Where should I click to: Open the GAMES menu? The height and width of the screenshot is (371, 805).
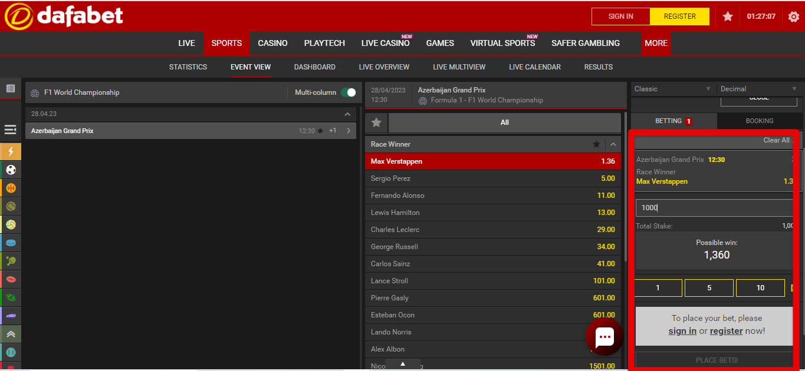pyautogui.click(x=440, y=43)
